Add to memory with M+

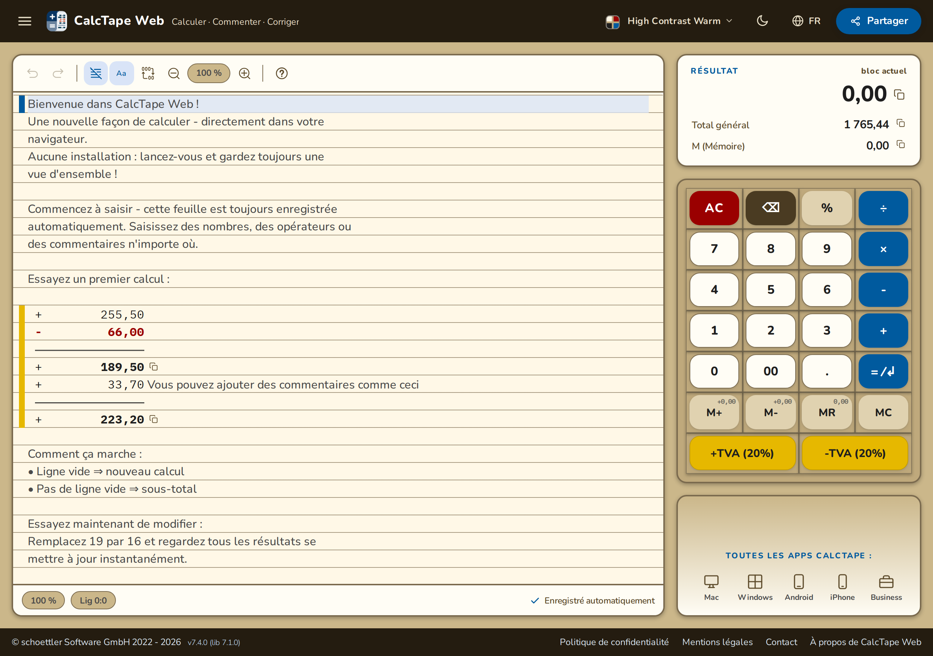[x=714, y=412]
